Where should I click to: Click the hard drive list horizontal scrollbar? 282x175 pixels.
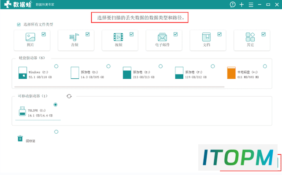point(119,87)
